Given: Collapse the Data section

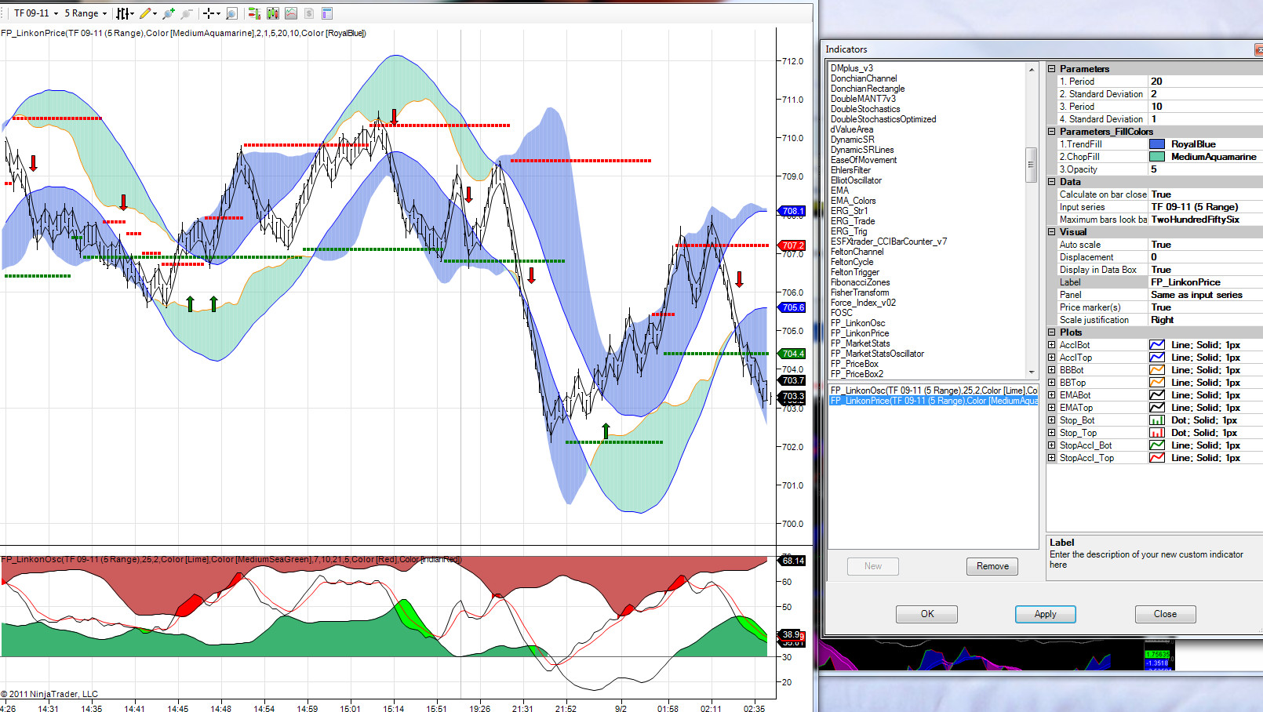Looking at the screenshot, I should pyautogui.click(x=1052, y=182).
